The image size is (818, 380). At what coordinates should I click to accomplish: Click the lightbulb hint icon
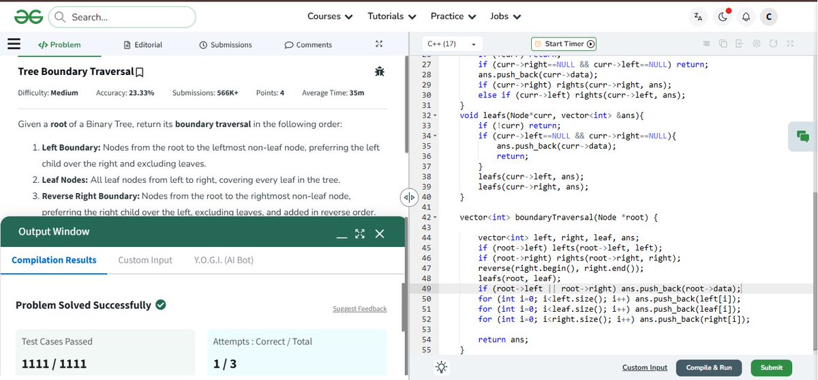pyautogui.click(x=442, y=367)
